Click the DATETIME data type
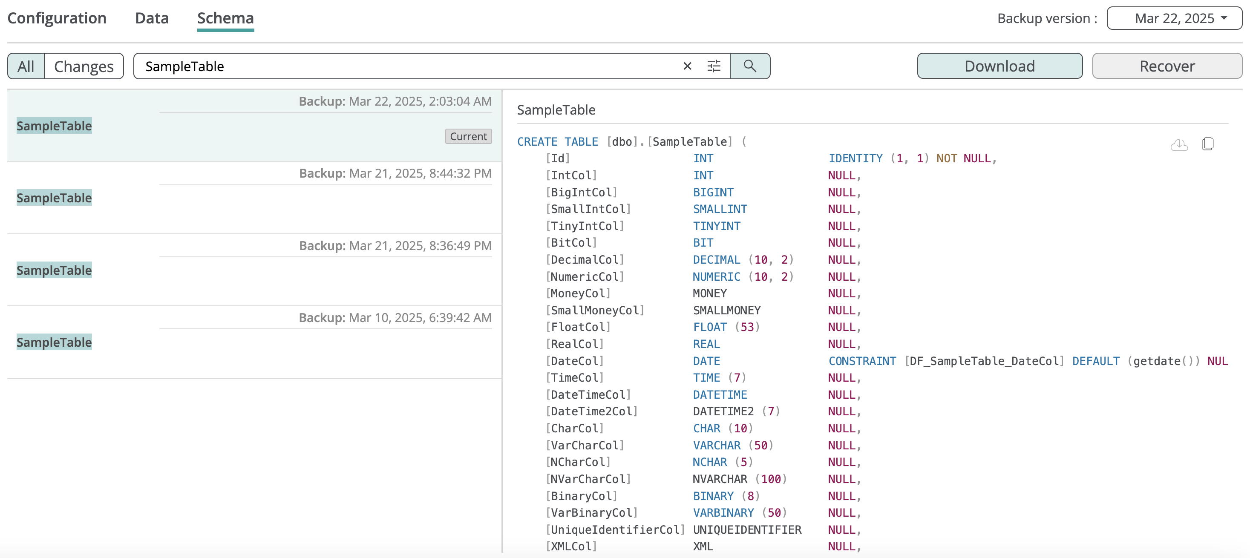1250x558 pixels. (720, 394)
